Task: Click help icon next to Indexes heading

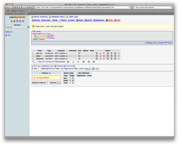Action: coord(50,73)
